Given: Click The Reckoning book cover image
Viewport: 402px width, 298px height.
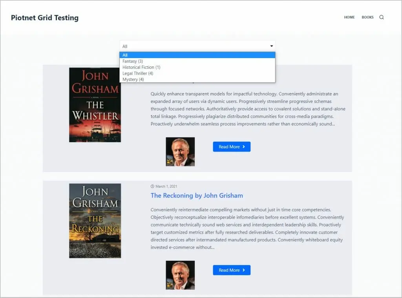Looking at the screenshot, I should [95, 220].
